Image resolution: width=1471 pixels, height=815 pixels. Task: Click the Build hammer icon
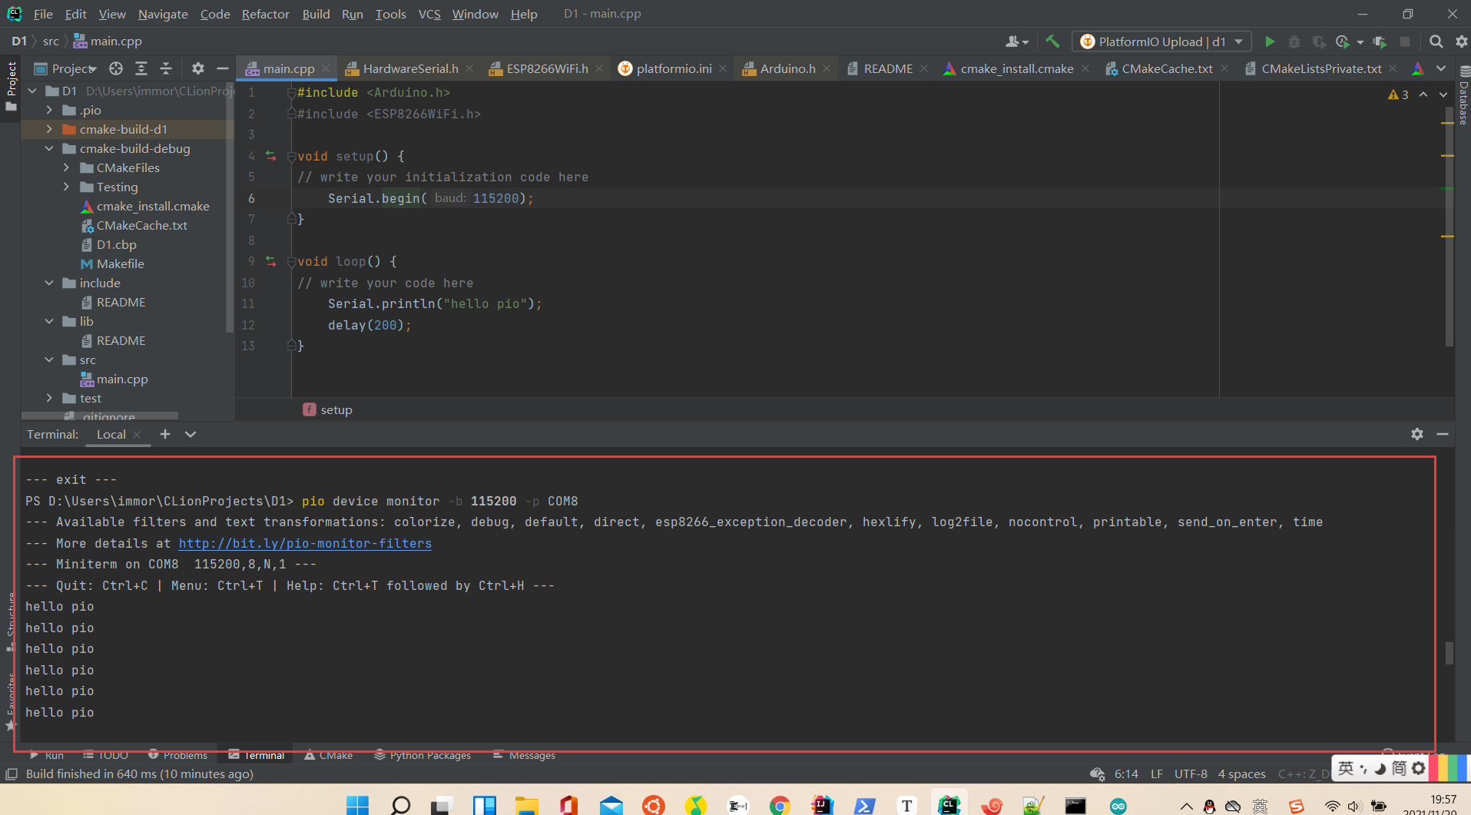pyautogui.click(x=1052, y=41)
